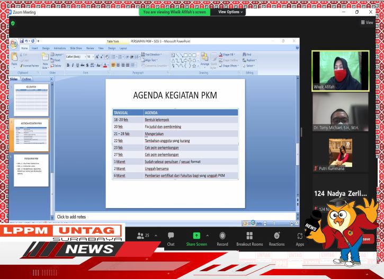Viewport: 384px width, 279px height.
Task: Switch to the Insert ribbon tab
Action: [x=34, y=48]
